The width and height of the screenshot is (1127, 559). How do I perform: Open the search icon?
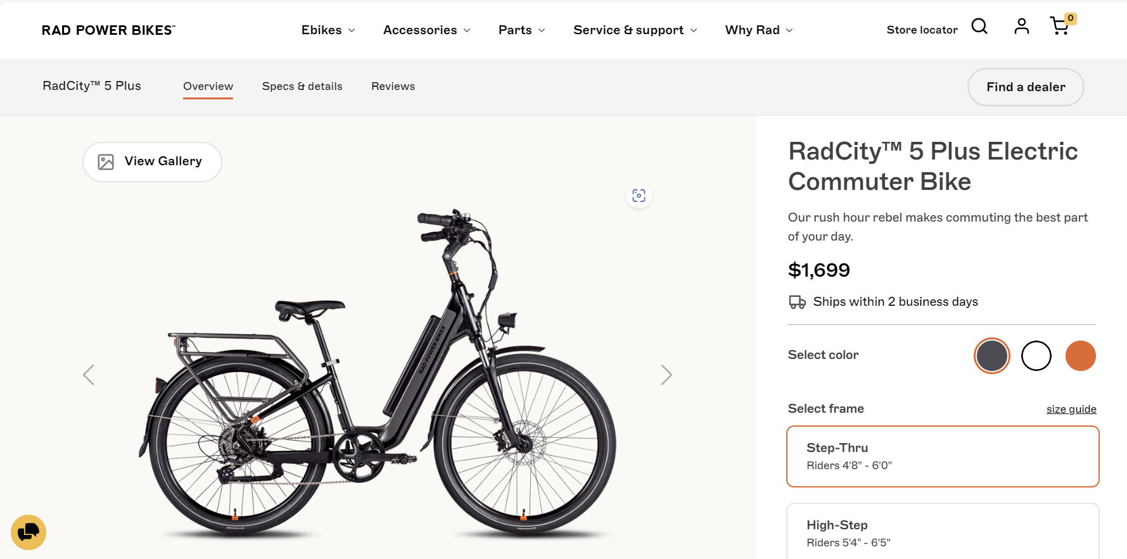tap(979, 27)
